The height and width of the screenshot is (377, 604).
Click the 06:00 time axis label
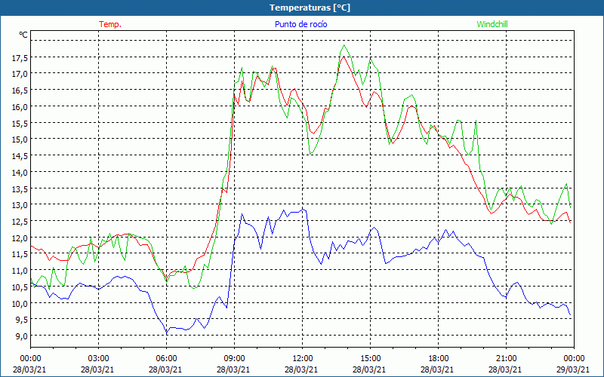[x=166, y=359]
